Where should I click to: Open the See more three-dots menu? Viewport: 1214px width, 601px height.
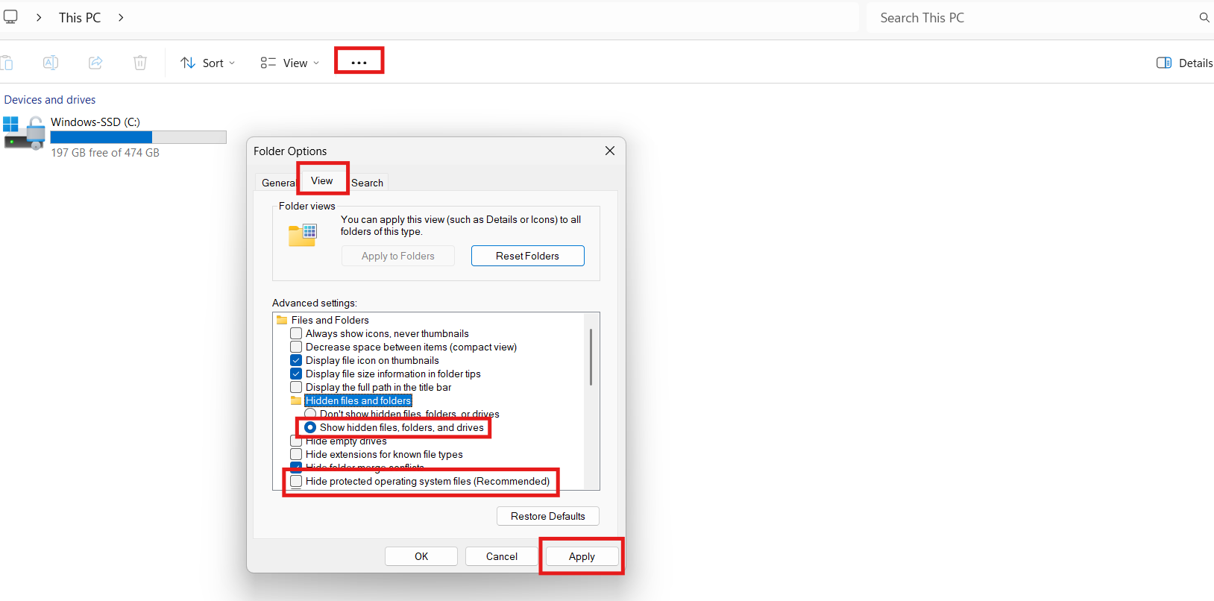point(359,63)
